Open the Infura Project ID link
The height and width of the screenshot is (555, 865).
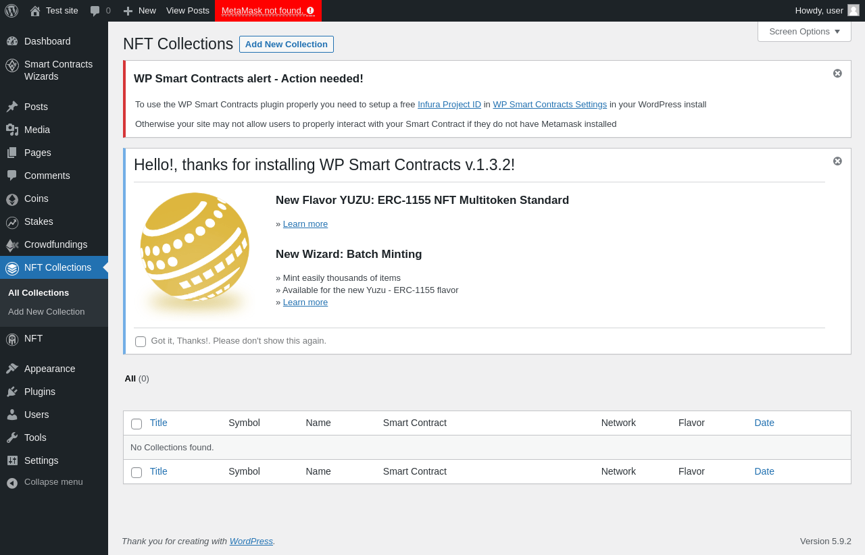tap(449, 105)
